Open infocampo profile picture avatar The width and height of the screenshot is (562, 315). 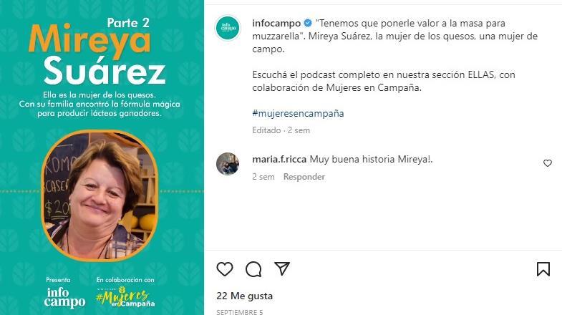(x=228, y=28)
